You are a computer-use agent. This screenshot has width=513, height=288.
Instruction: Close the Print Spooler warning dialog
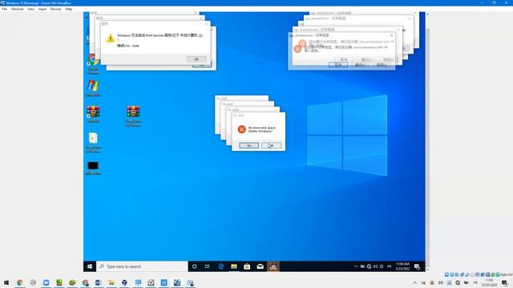click(207, 24)
